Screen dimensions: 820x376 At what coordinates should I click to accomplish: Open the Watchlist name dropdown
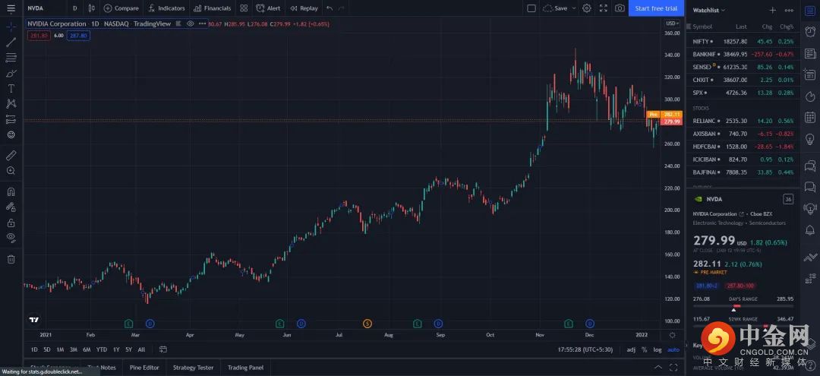709,10
